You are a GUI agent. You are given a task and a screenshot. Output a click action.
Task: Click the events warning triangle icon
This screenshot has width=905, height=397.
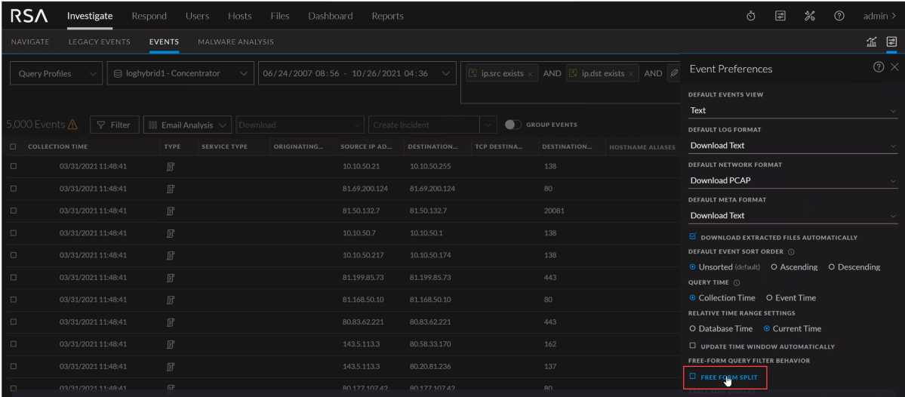pyautogui.click(x=74, y=125)
